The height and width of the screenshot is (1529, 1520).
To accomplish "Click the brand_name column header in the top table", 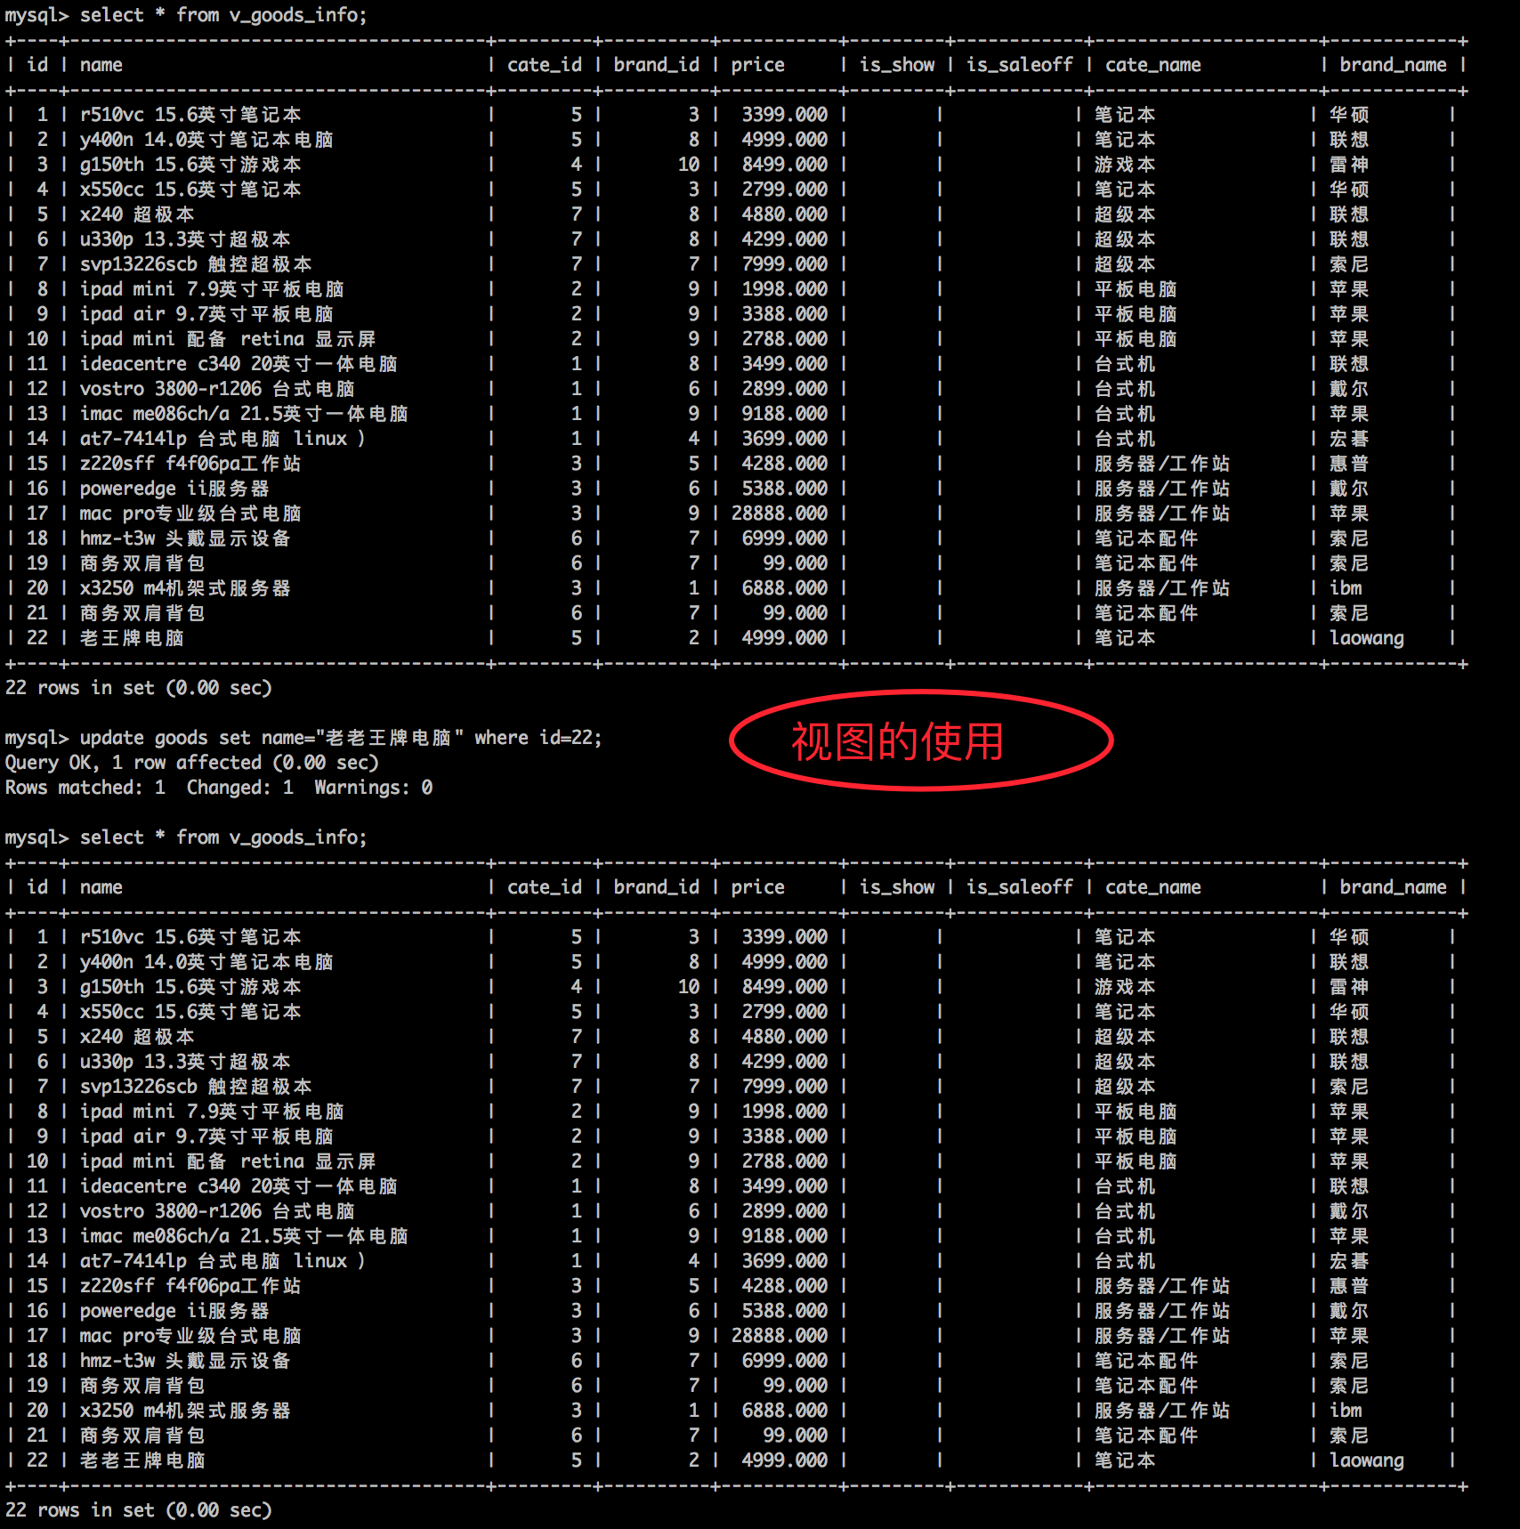I will click(1393, 65).
